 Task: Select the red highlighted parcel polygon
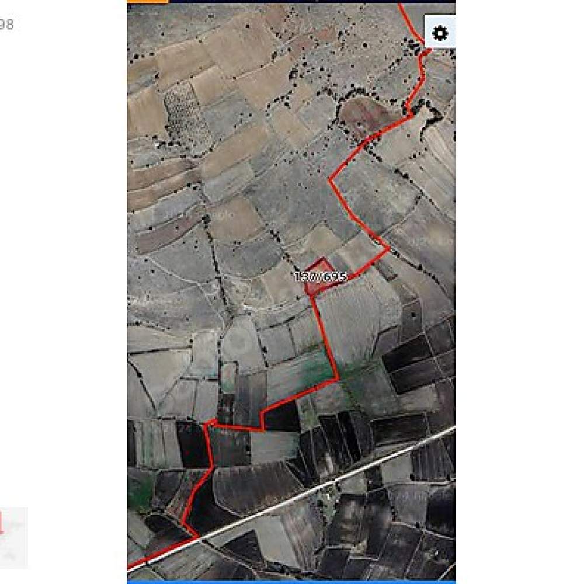[x=319, y=277]
